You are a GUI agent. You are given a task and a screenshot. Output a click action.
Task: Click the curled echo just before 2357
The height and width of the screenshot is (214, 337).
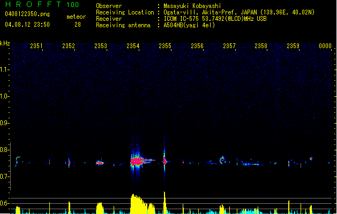(x=222, y=160)
